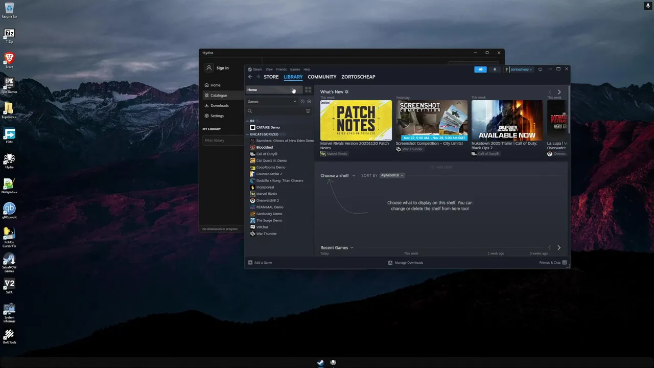Open the Alphabetical sort dropdown
The width and height of the screenshot is (654, 368).
pos(392,175)
